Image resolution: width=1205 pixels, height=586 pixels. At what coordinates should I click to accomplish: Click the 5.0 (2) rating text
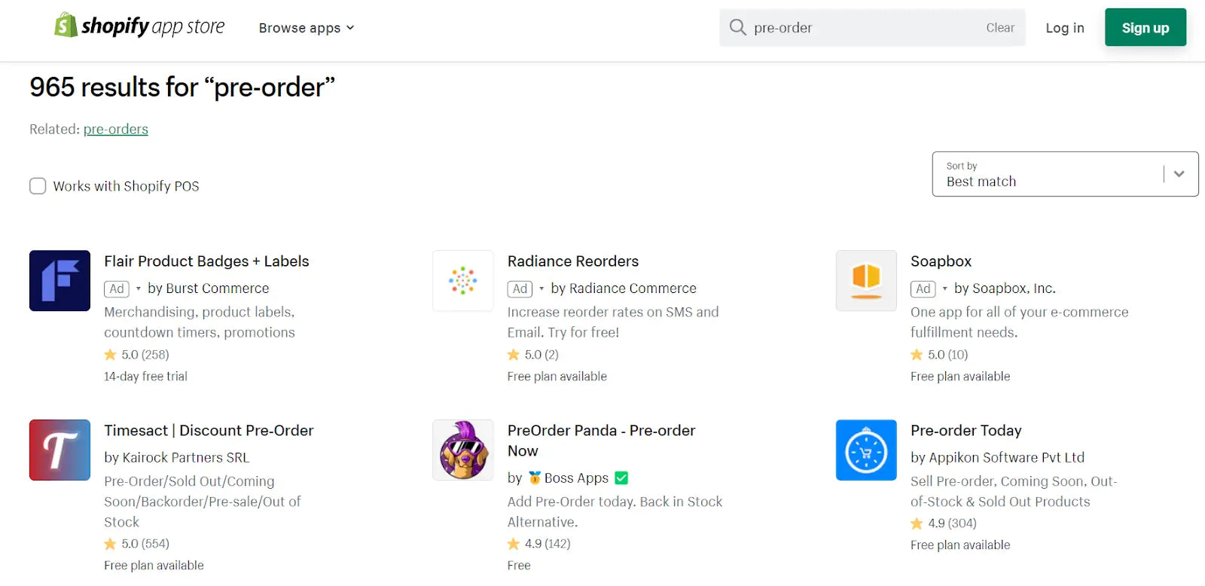(541, 355)
